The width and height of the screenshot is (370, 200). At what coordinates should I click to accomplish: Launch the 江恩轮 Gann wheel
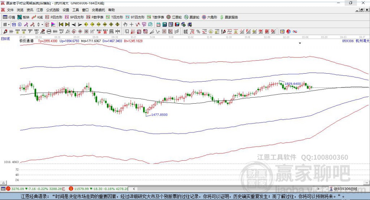[x=174, y=17]
